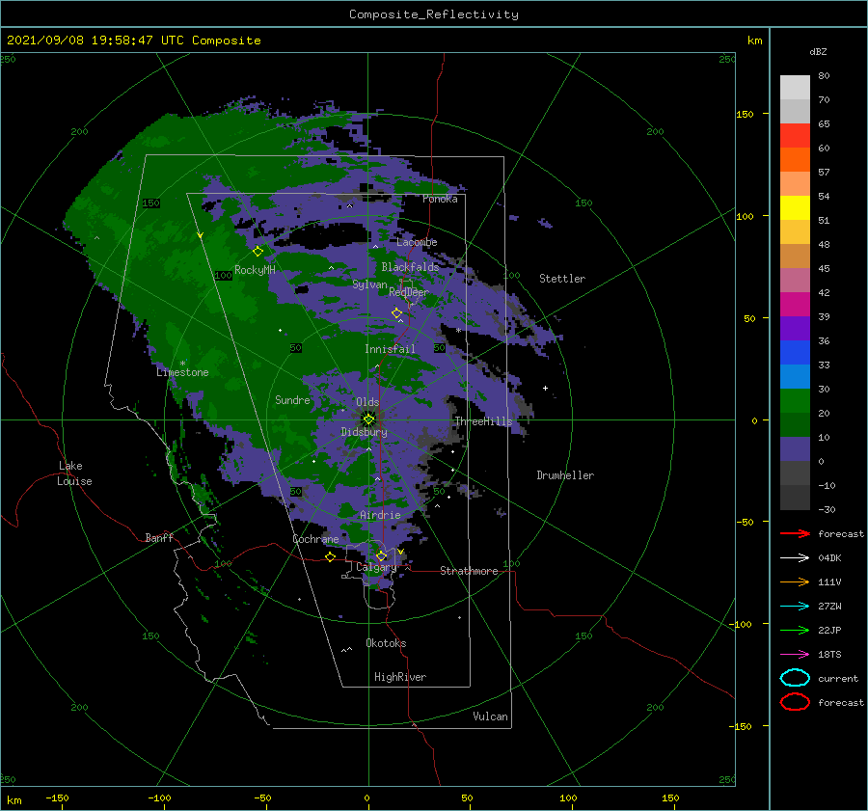Click the 20 dBZ green swatch
The image size is (868, 811).
(795, 401)
